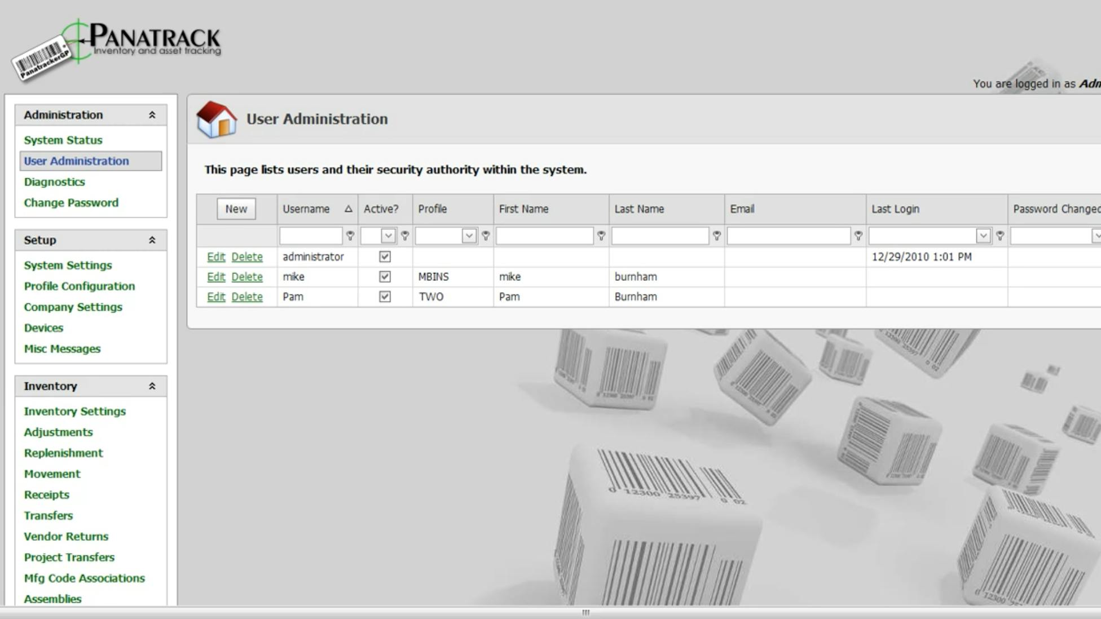Open the Replenishment page from sidebar
This screenshot has height=619, width=1101.
63,453
